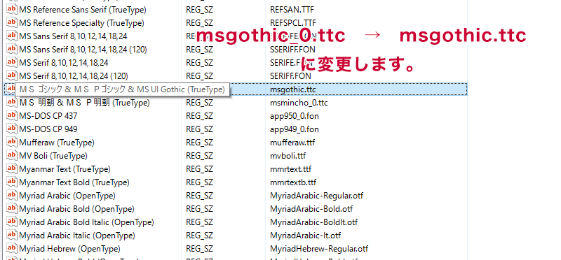The width and height of the screenshot is (561, 260).
Task: Select the name 'Myriad Arabic Bold Italic (OpenType)'
Action: click(x=86, y=222)
